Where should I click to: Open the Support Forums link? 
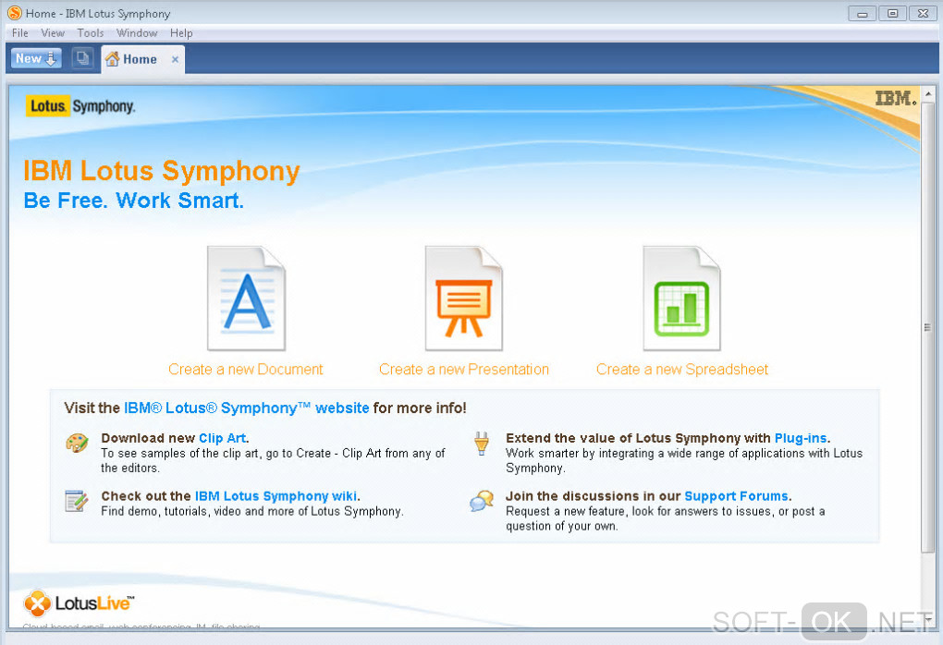pos(736,496)
